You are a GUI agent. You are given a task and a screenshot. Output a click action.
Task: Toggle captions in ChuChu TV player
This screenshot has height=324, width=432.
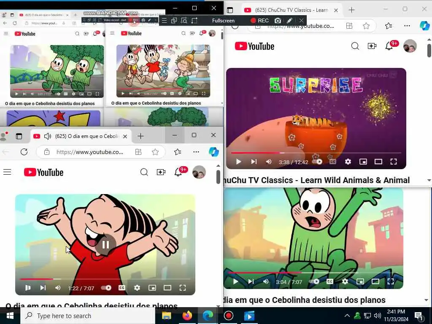pyautogui.click(x=333, y=162)
